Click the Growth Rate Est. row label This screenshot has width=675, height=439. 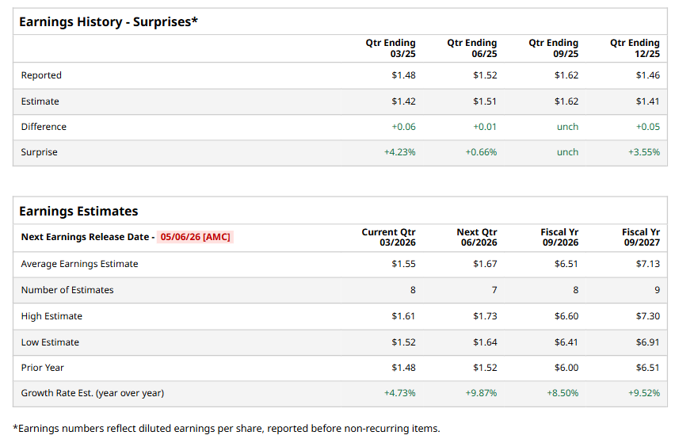(x=92, y=393)
